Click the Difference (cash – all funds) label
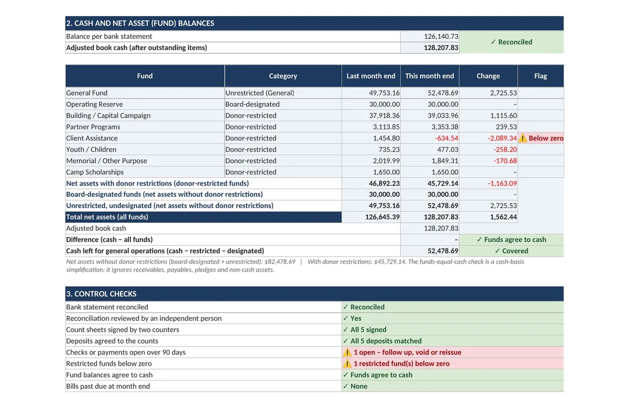The height and width of the screenshot is (408, 629). click(109, 240)
